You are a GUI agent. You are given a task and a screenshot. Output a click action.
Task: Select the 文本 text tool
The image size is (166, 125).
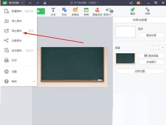pos(53,12)
